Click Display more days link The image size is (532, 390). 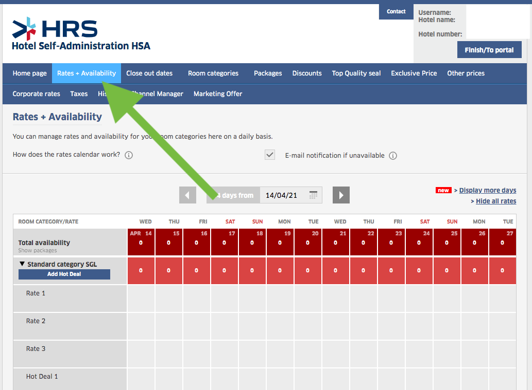(x=488, y=190)
